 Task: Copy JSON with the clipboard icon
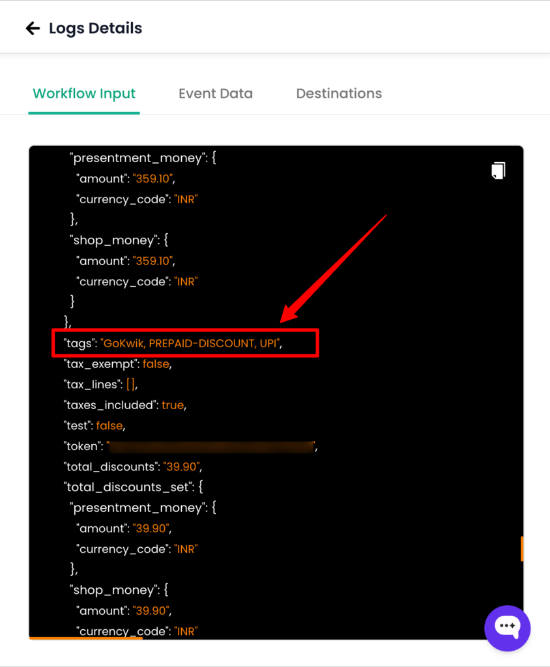tap(498, 171)
